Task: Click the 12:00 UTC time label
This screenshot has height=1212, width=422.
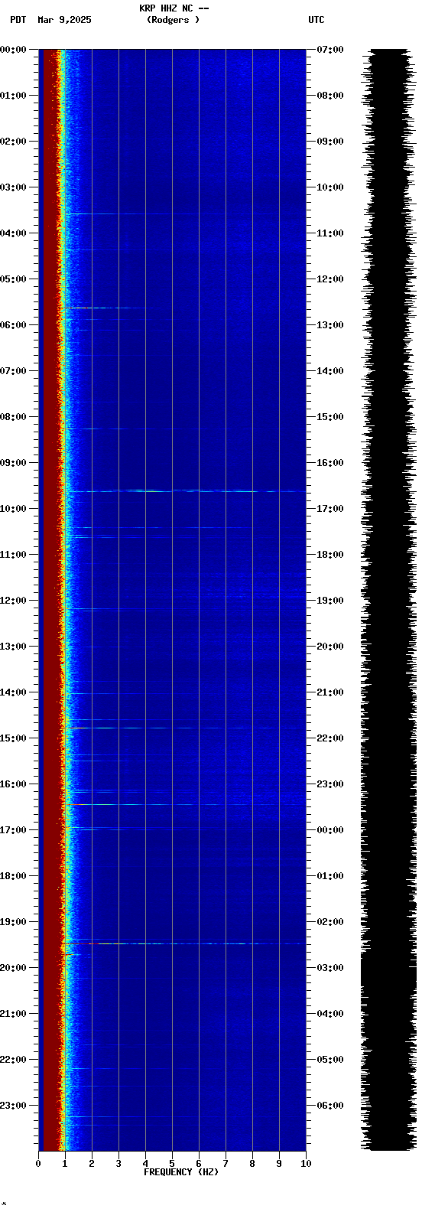Action: [x=329, y=279]
